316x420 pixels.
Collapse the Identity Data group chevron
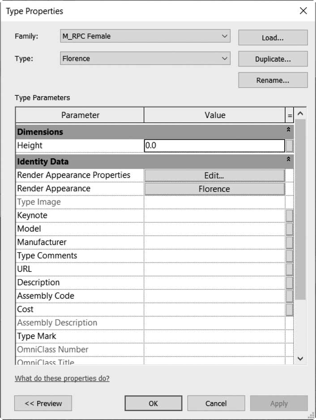coord(288,159)
